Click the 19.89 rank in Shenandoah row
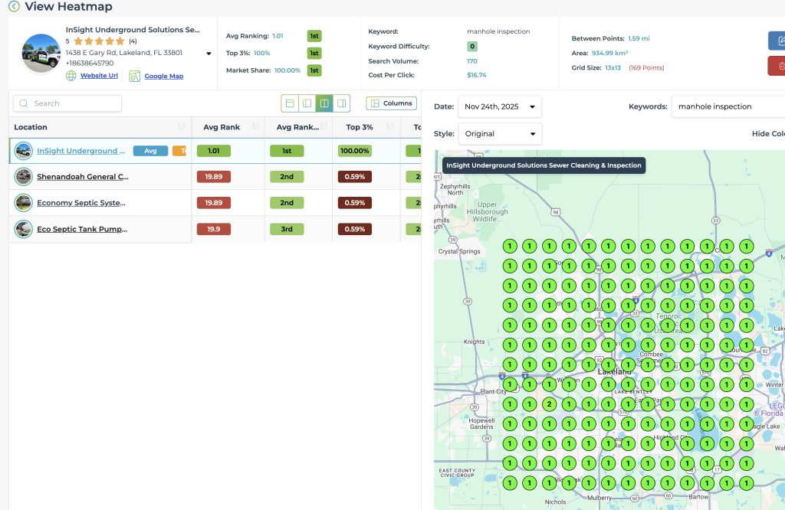This screenshot has width=785, height=510. [214, 176]
